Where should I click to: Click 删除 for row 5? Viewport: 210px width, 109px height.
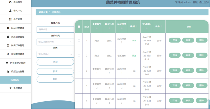[201, 100]
